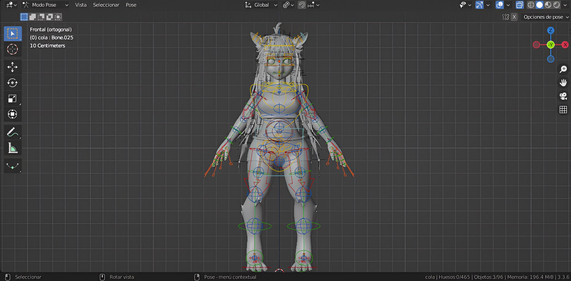The image size is (571, 281).
Task: Set selection mode to new selection
Action: tap(24, 17)
